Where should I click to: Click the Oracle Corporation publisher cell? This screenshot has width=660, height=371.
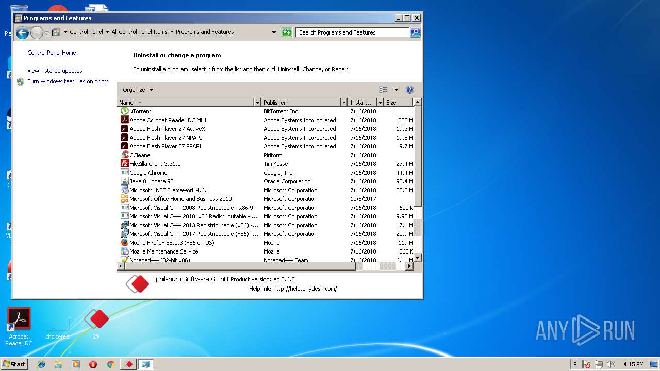287,181
